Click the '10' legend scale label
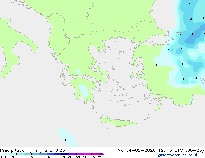 point(40,157)
